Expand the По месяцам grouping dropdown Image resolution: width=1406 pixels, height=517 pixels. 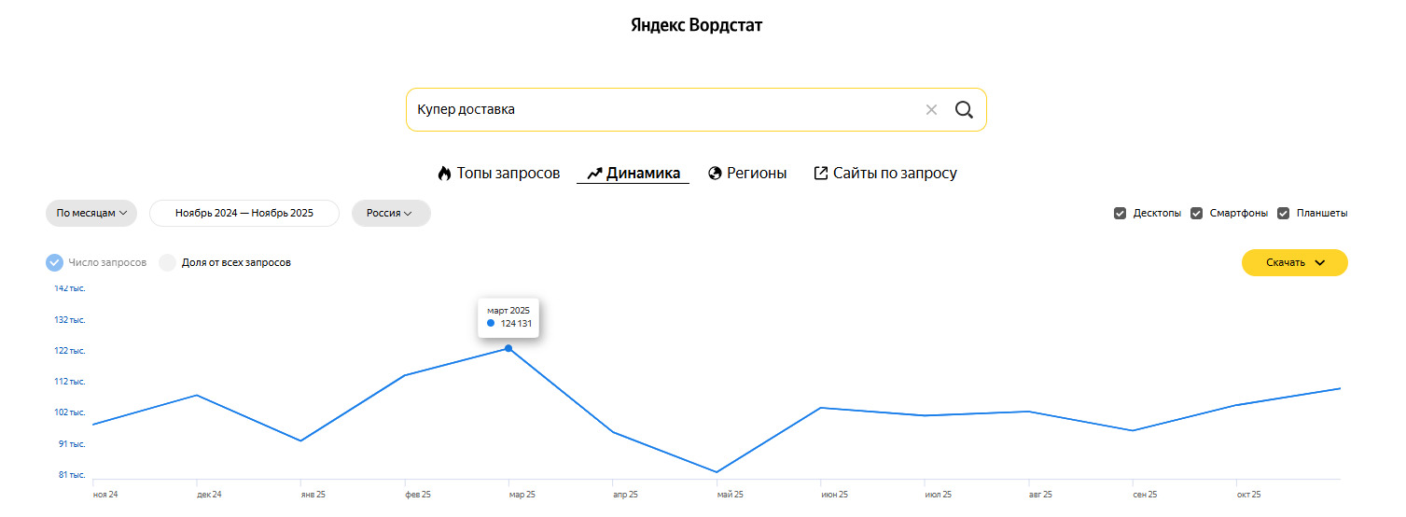(x=91, y=213)
